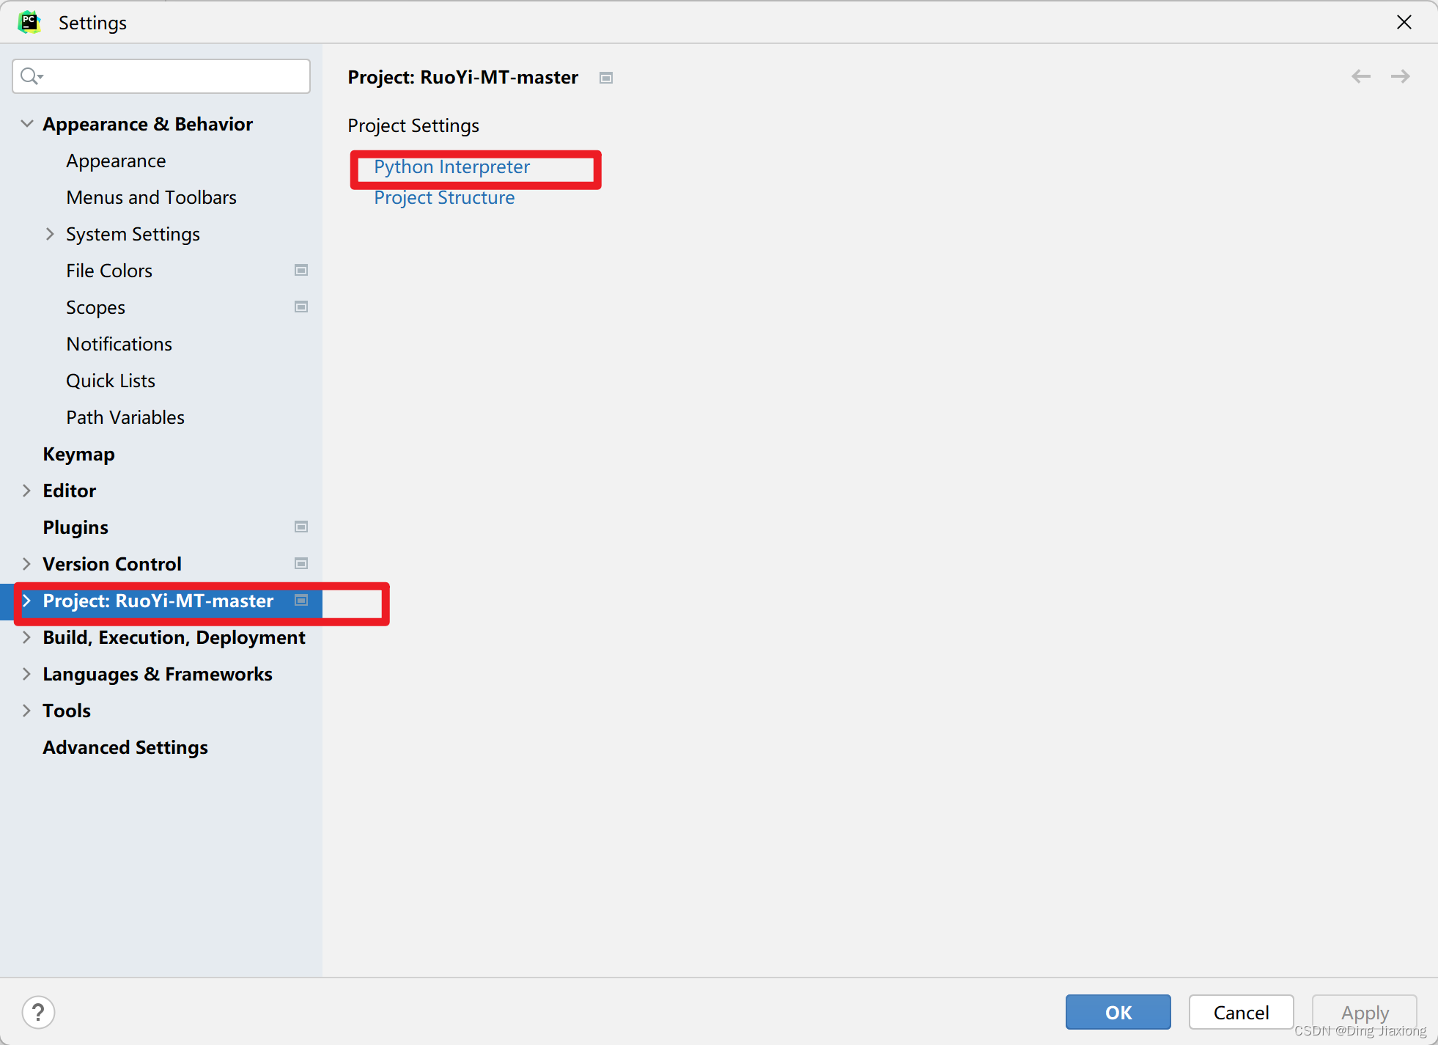
Task: Select Plugins category
Action: click(x=75, y=527)
